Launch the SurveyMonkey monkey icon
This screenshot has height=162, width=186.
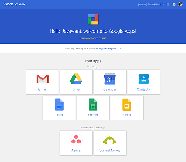(x=110, y=140)
